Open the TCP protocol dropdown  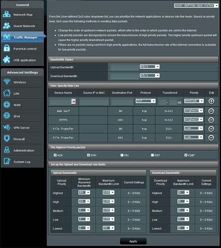pyautogui.click(x=146, y=101)
